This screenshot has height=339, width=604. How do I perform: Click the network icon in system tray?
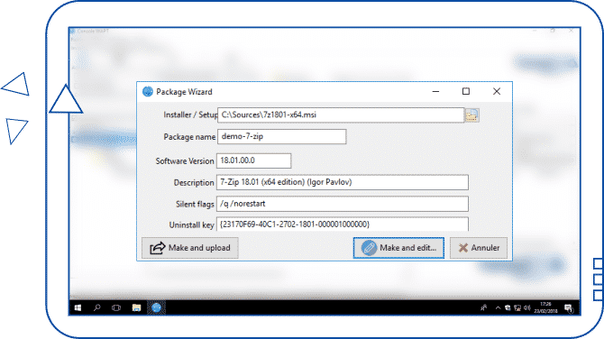tap(517, 307)
